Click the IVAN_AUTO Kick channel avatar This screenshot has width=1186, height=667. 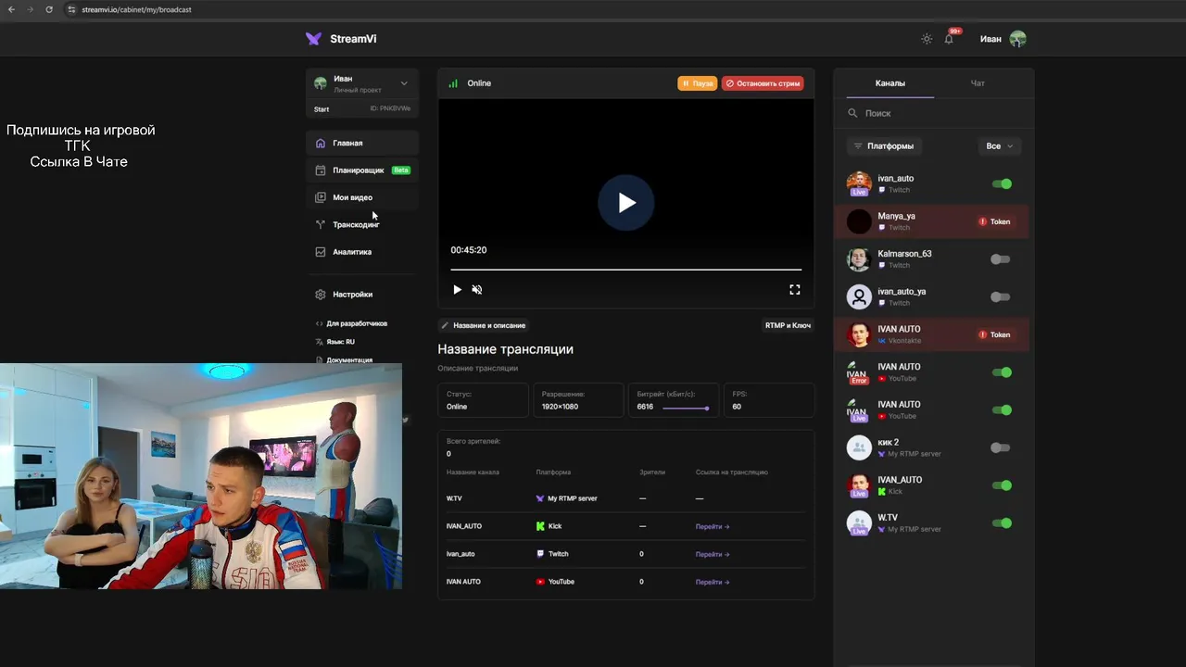859,485
